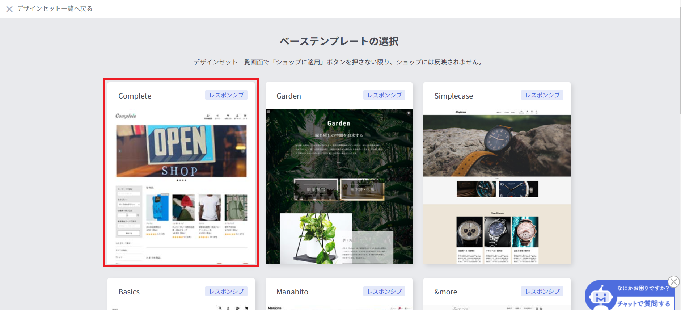The height and width of the screenshot is (310, 681).
Task: Dismiss the chat help widget
Action: (x=673, y=281)
